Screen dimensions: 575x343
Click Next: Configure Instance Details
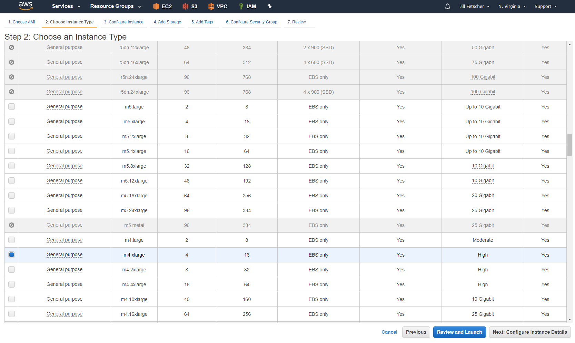(x=529, y=332)
